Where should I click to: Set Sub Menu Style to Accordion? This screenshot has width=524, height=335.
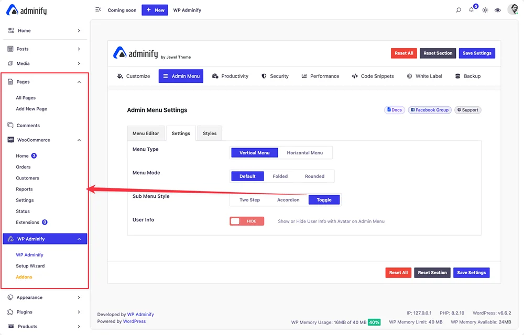click(x=288, y=200)
